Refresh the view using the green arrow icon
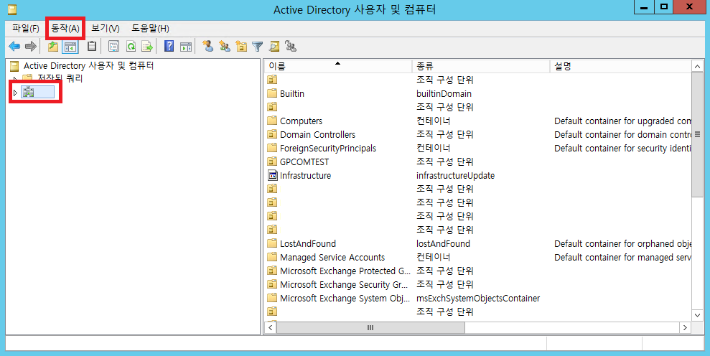The height and width of the screenshot is (356, 710). [131, 46]
